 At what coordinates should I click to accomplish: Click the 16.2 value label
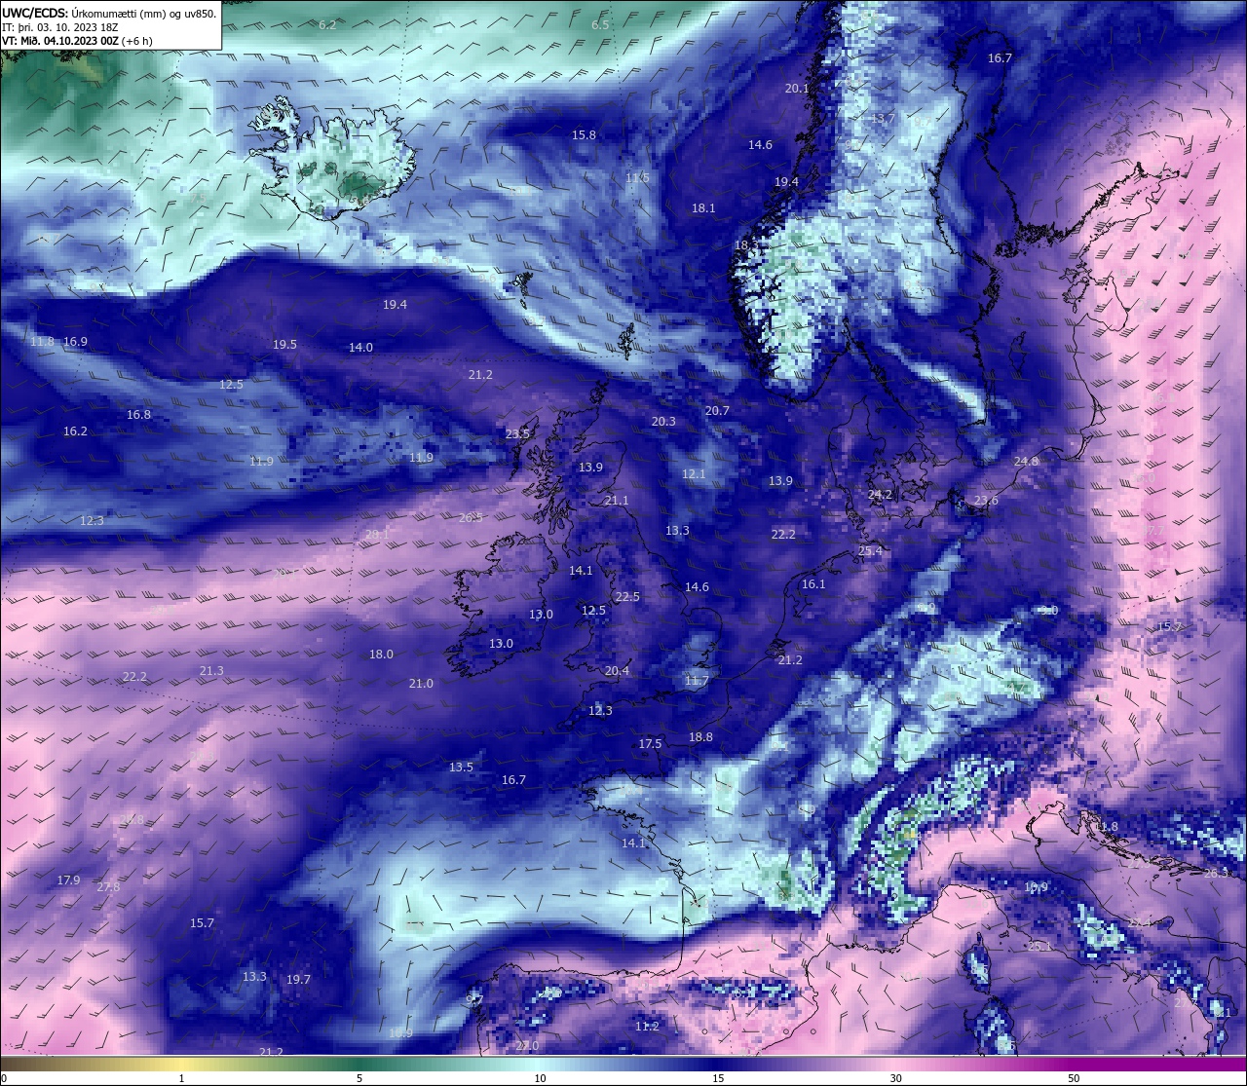[75, 431]
